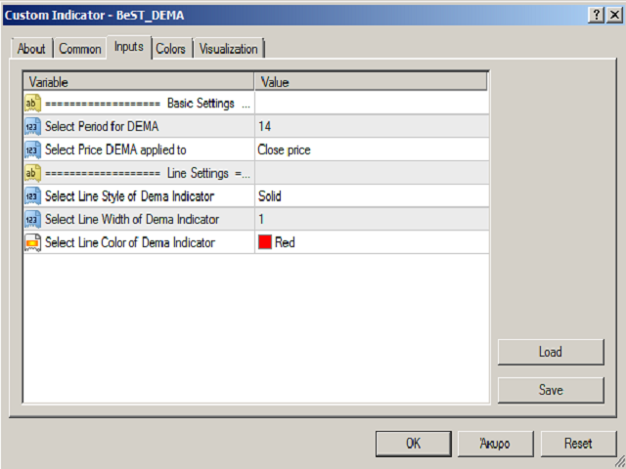Go to the Colors tab
Viewport: 626px width, 469px height.
(170, 49)
